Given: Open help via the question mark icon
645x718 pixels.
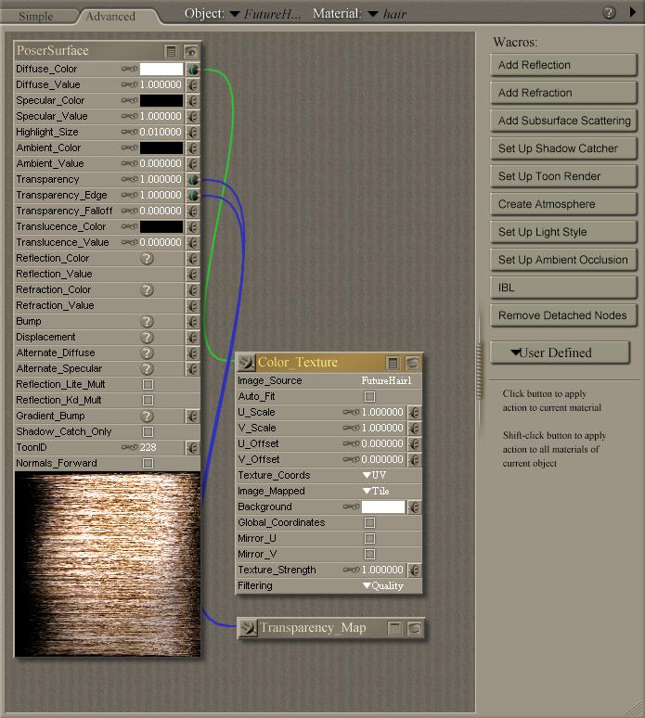Looking at the screenshot, I should click(x=609, y=13).
